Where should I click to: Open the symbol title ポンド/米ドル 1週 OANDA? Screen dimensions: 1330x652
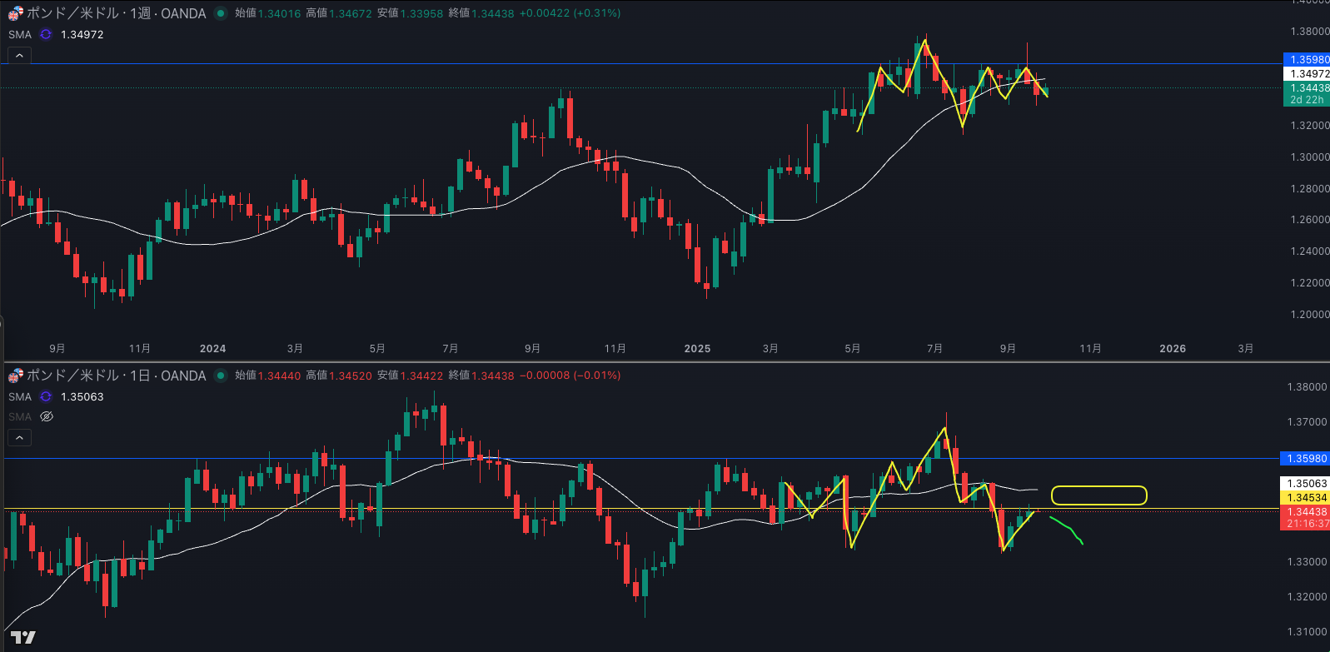(x=117, y=13)
